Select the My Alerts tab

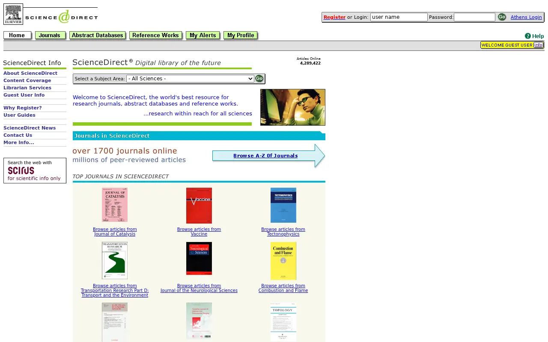point(203,35)
